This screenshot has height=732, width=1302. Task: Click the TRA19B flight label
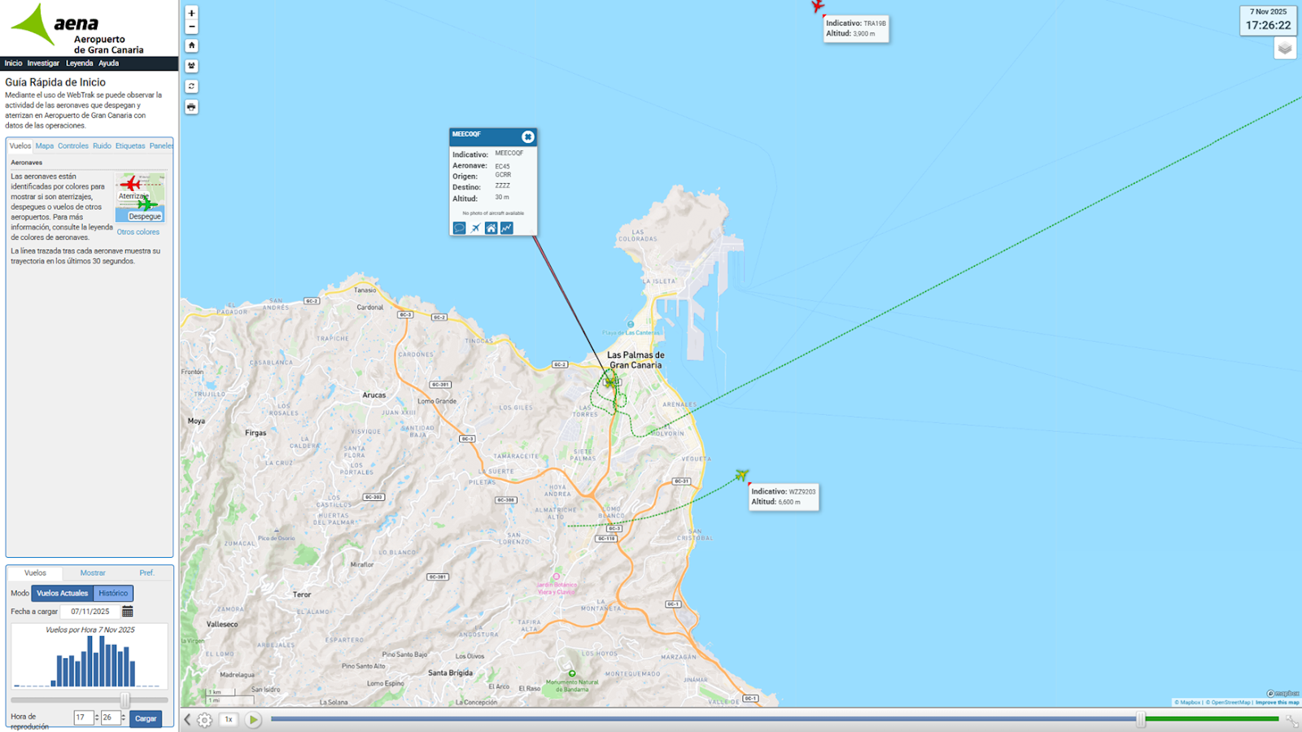point(856,28)
